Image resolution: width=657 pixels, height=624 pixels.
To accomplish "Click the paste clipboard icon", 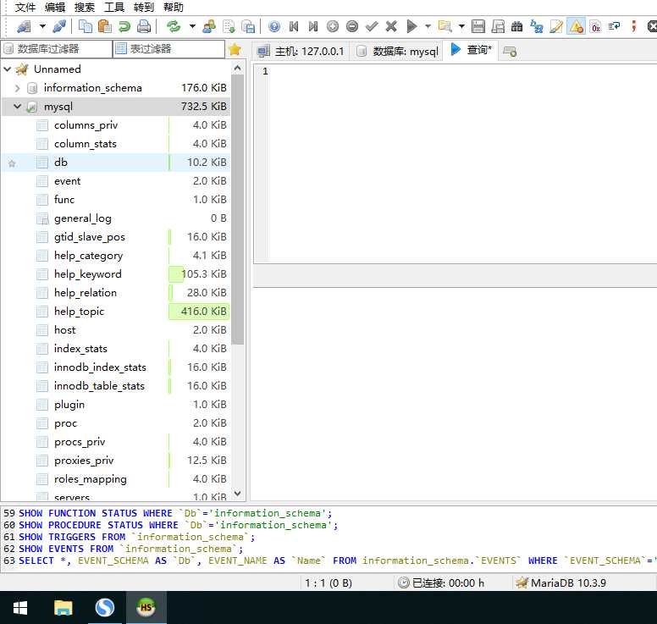I will tap(104, 27).
